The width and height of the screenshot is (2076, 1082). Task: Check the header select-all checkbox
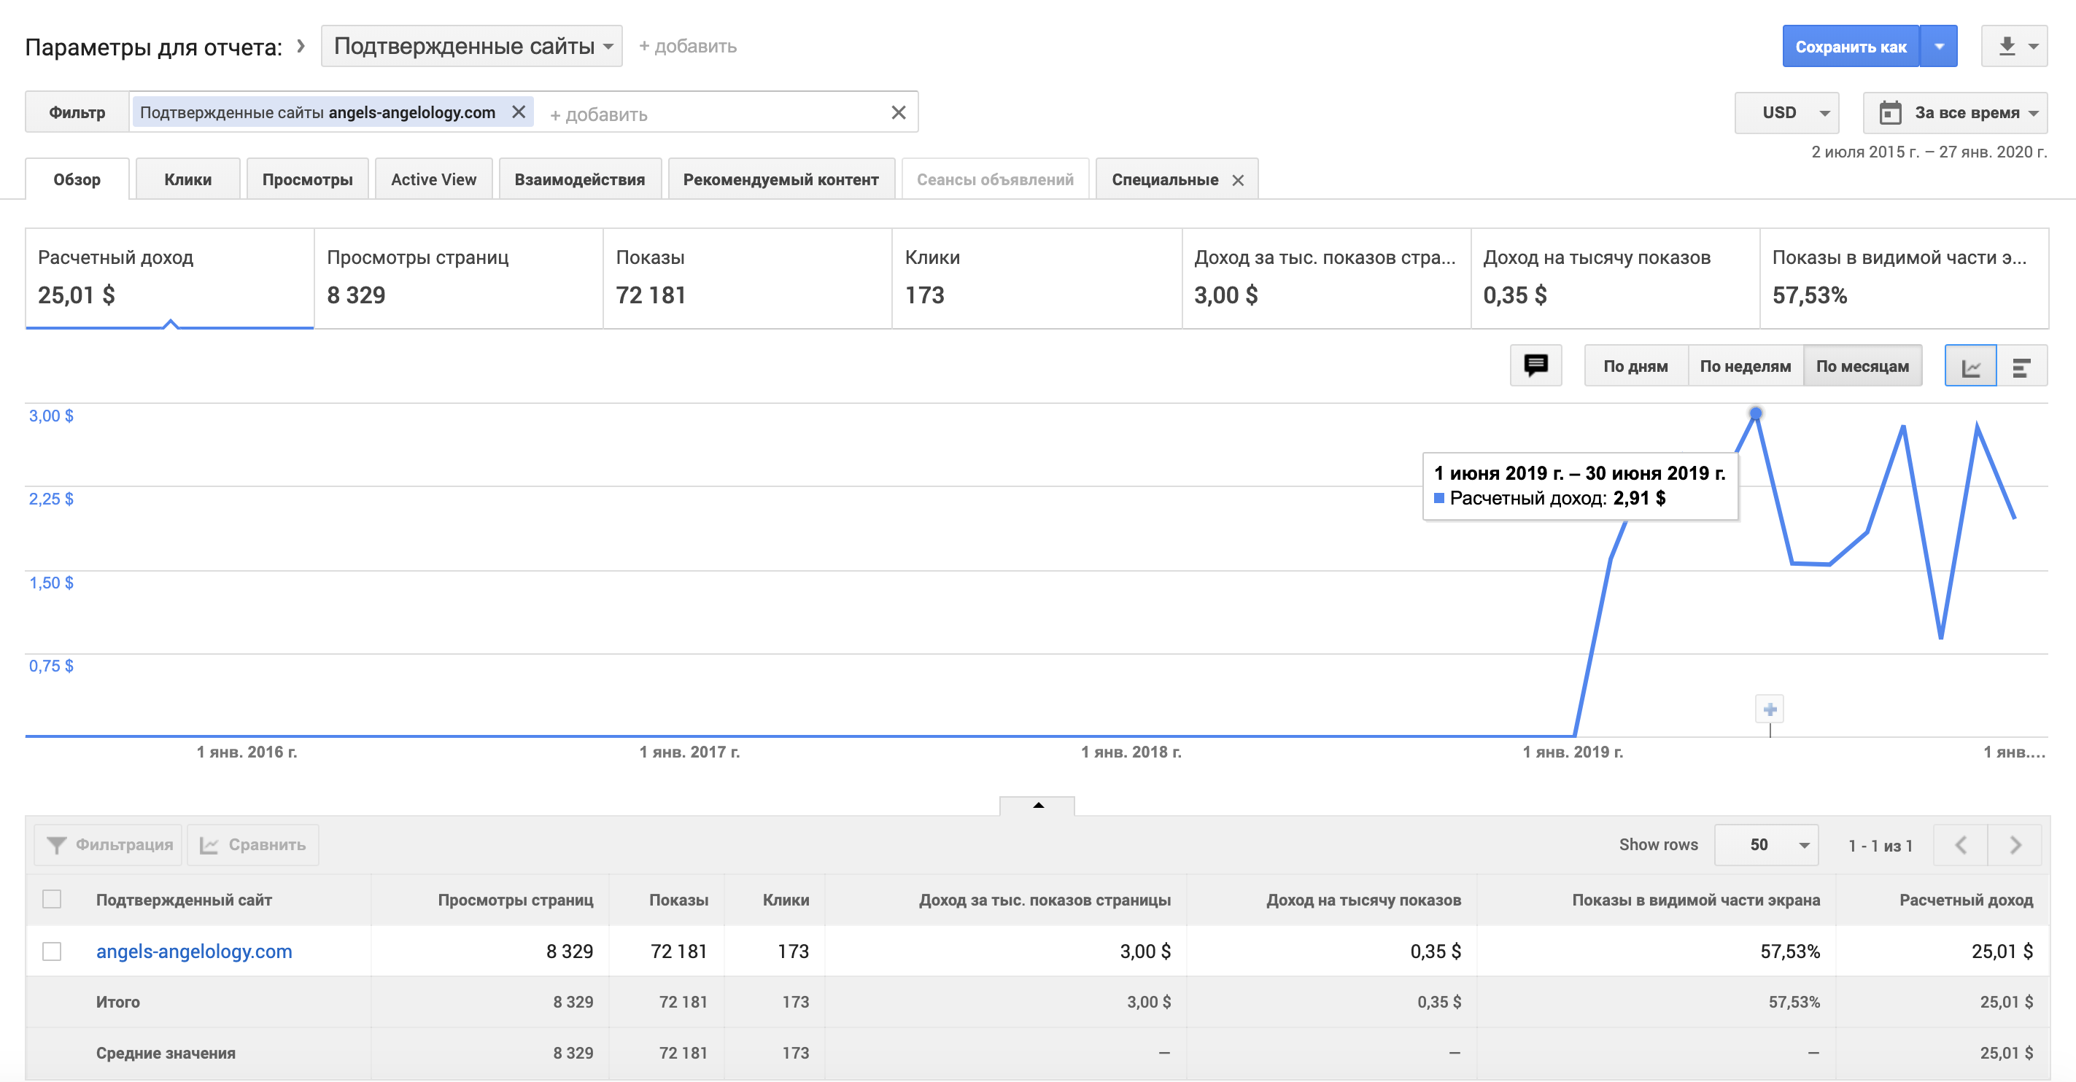[53, 899]
